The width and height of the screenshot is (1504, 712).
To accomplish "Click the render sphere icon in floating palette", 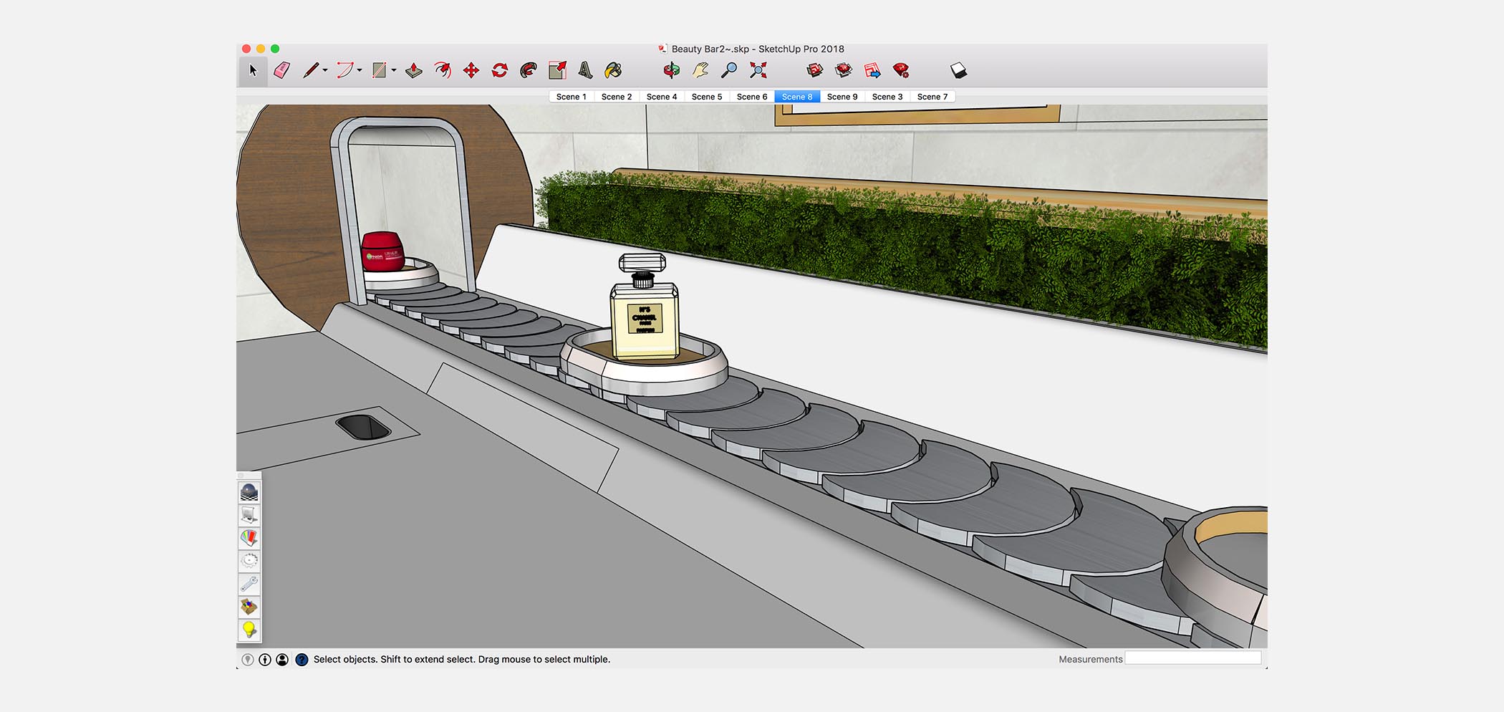I will pos(249,492).
